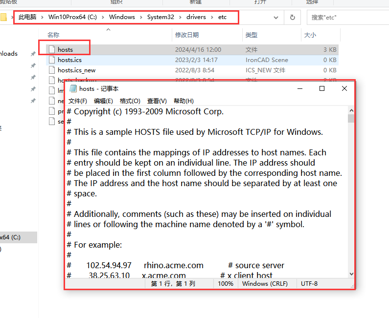Expand chevron after Windows breadcrumb
The width and height of the screenshot is (389, 318).
pyautogui.click(x=141, y=17)
